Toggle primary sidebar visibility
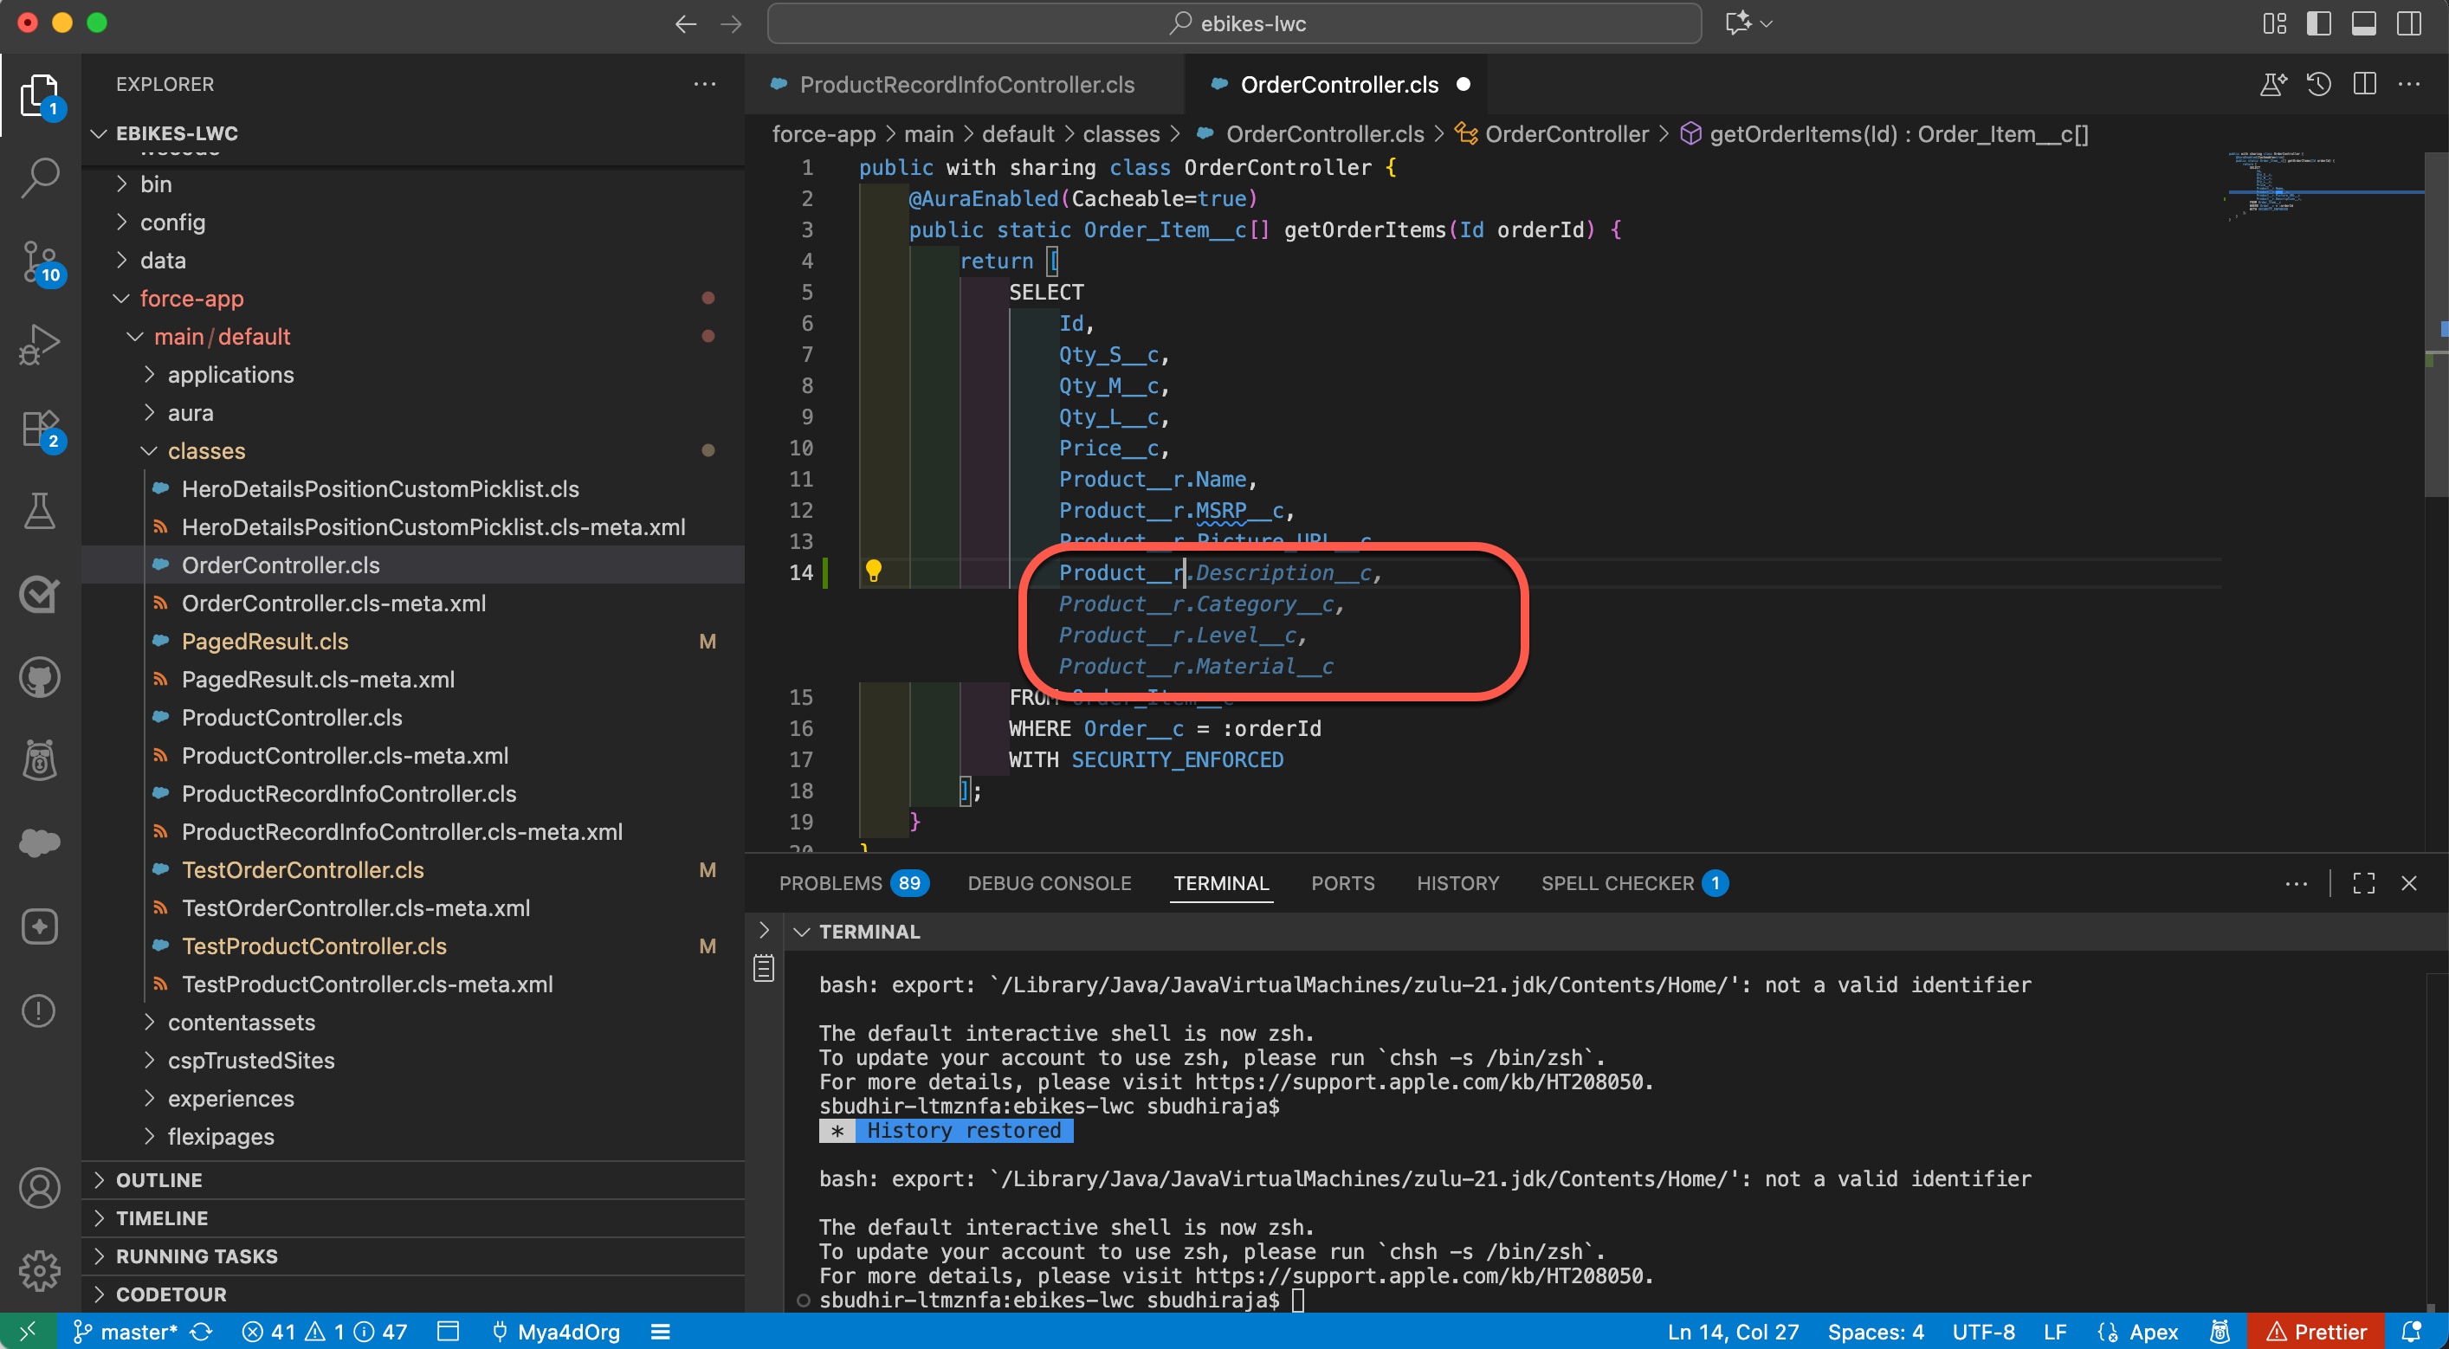This screenshot has height=1349, width=2449. 2319,23
